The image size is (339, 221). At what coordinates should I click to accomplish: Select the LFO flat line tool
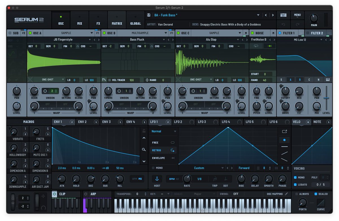(x=284, y=147)
